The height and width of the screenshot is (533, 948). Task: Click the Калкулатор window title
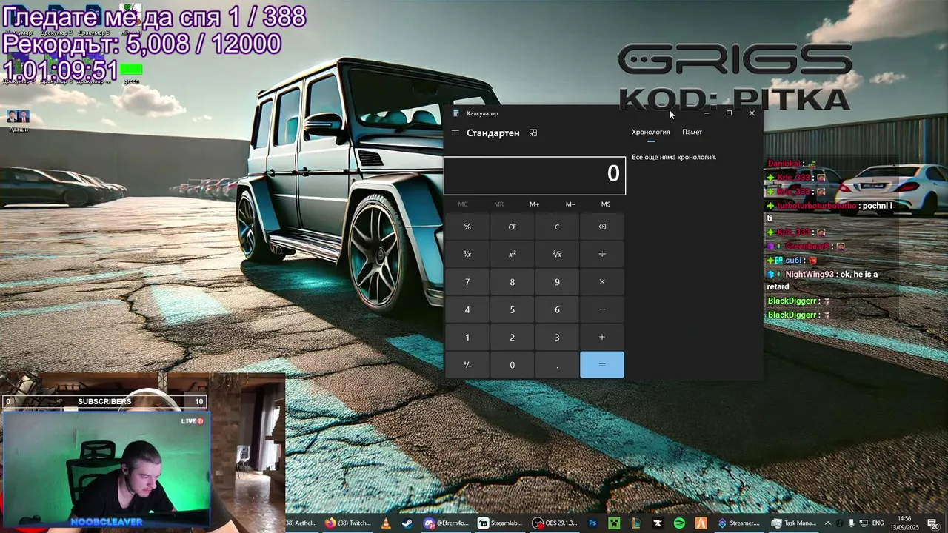click(482, 113)
